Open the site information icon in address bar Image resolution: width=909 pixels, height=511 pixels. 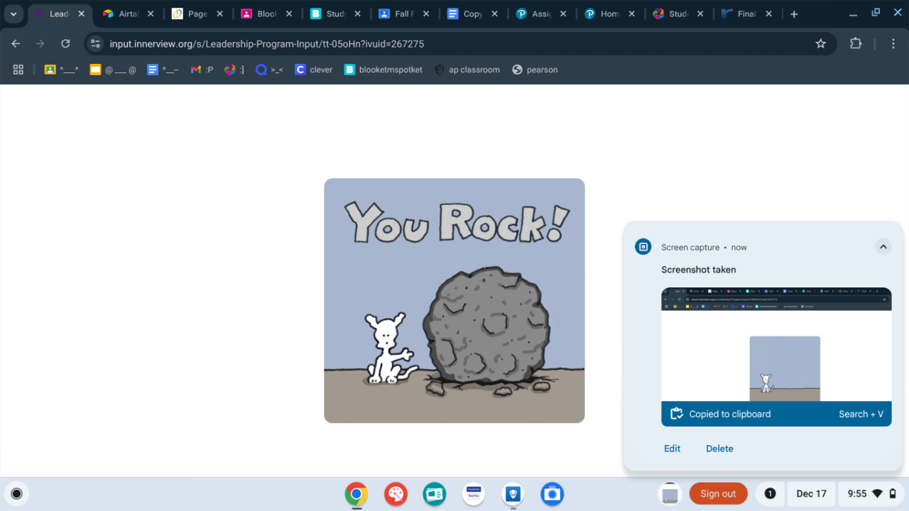point(96,44)
